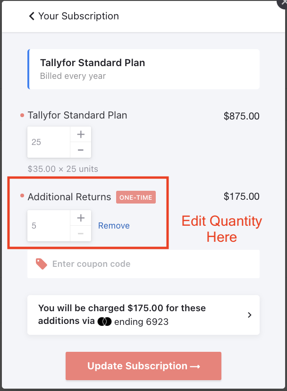Click the Update Subscription button
This screenshot has width=287, height=391.
(143, 366)
